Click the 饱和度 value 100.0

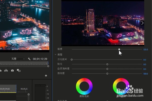click(x=146, y=74)
